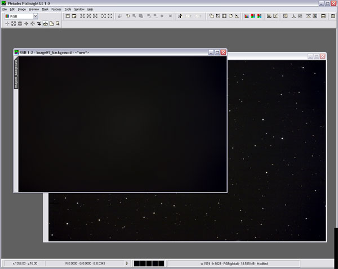The height and width of the screenshot is (269, 338).
Task: Minimize the Image01_background window
Action: coord(211,52)
